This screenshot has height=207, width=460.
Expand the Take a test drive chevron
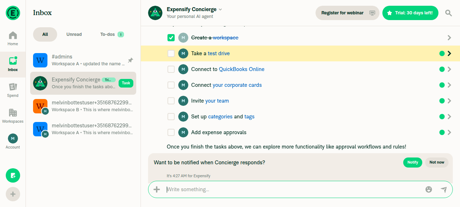click(449, 53)
